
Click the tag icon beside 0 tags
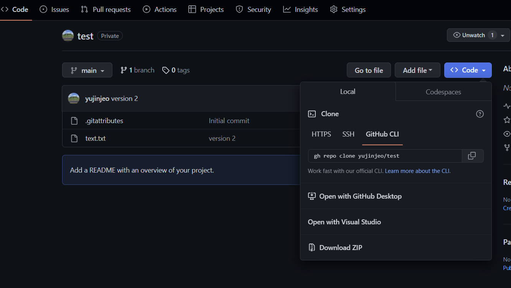coord(166,70)
